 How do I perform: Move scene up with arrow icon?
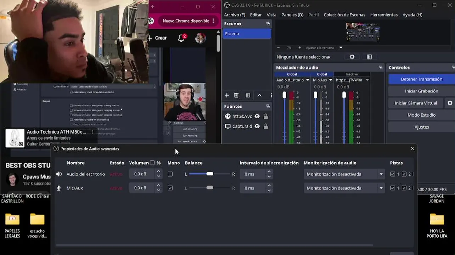click(x=259, y=95)
